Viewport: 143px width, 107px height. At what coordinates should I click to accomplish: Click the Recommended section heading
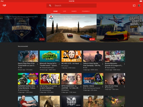point(23,46)
